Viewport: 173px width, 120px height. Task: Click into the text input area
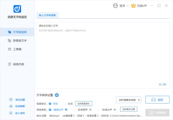[x=103, y=55]
